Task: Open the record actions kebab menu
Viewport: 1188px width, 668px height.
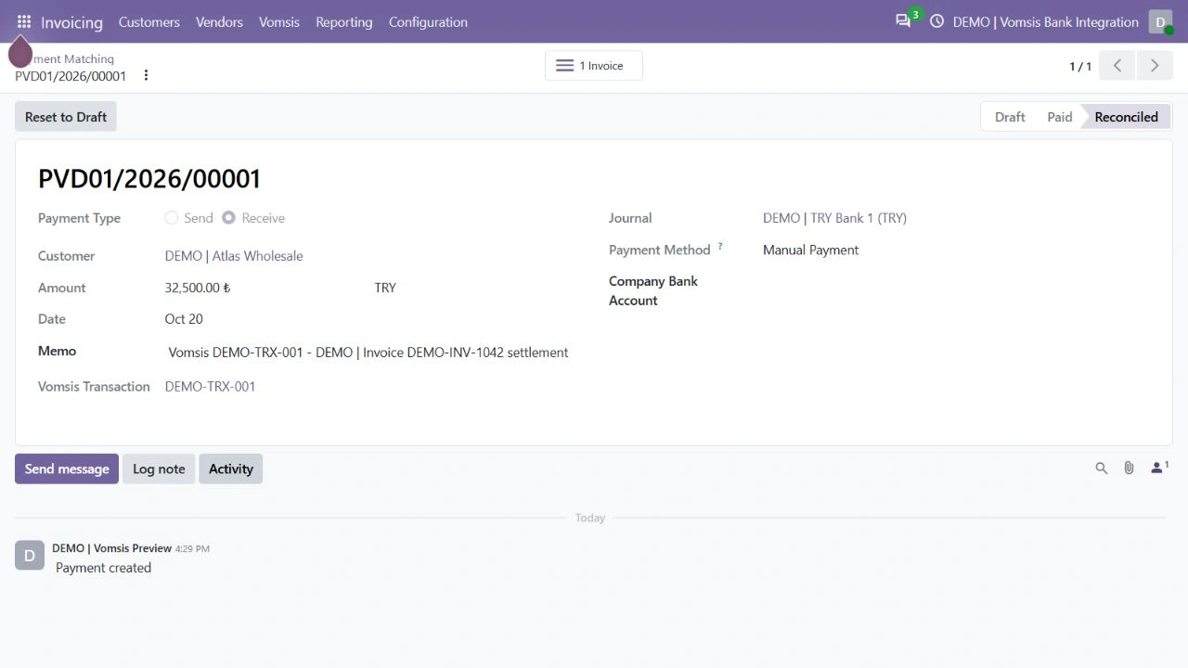Action: coord(146,75)
